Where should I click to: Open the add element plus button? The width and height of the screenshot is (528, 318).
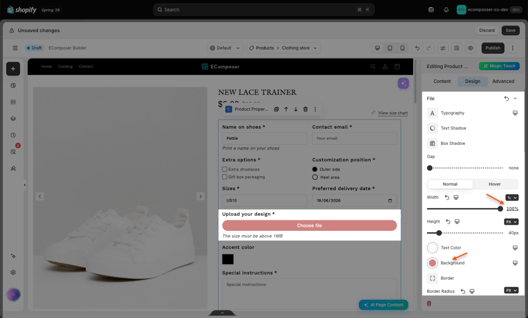(x=13, y=69)
